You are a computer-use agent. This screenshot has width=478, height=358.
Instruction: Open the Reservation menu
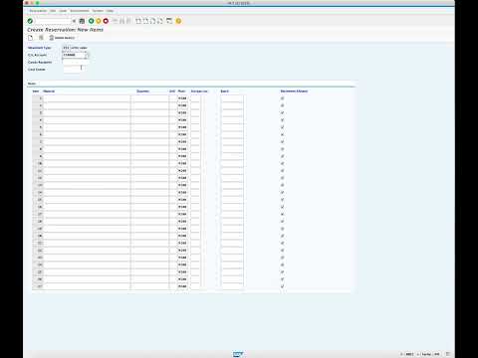point(38,11)
